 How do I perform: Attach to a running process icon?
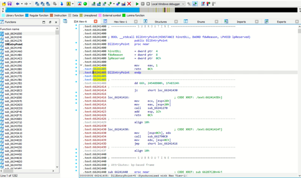(190, 4)
